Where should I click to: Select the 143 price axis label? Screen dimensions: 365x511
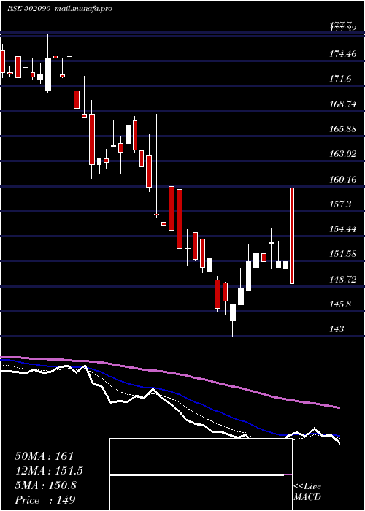click(x=337, y=329)
